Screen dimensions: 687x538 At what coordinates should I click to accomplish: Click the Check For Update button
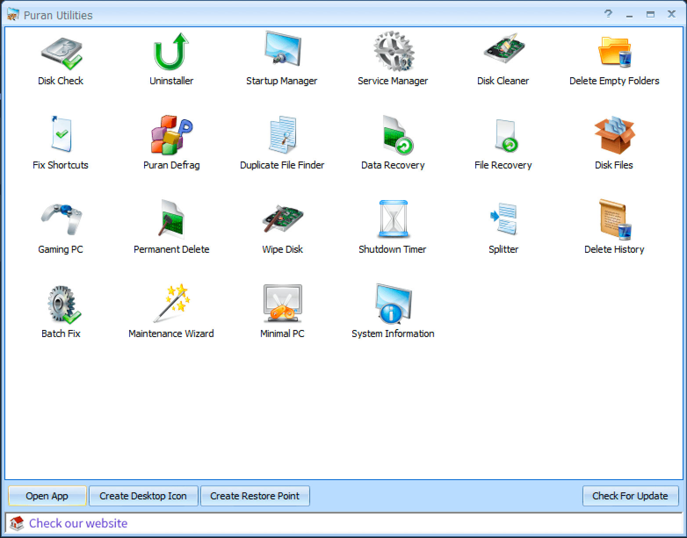coord(630,496)
